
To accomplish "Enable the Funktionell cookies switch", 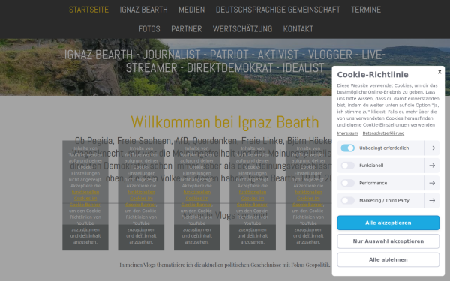I will pyautogui.click(x=347, y=166).
